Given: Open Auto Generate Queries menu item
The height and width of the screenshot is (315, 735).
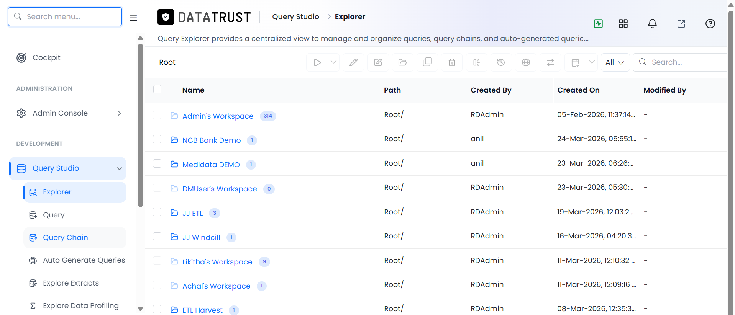Looking at the screenshot, I should pos(75,260).
